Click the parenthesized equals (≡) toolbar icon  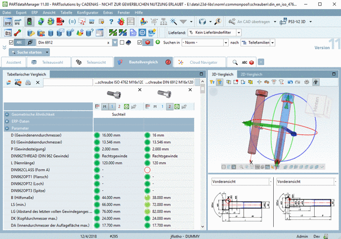[72, 21]
